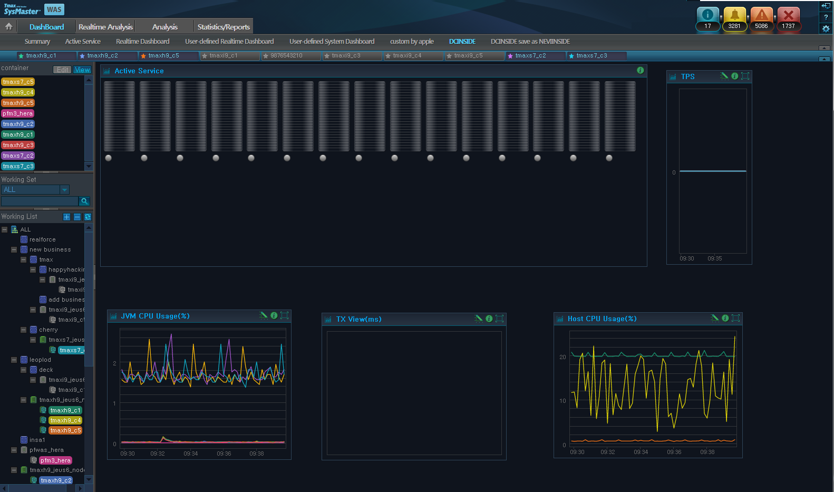Collapse the pfwas_hera tree node
The height and width of the screenshot is (492, 834).
pos(14,450)
